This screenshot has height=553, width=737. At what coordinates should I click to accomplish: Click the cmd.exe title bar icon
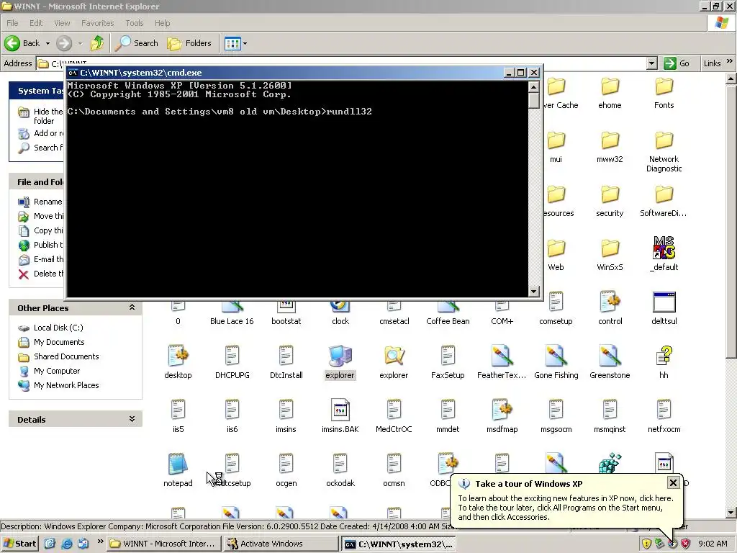click(x=73, y=73)
